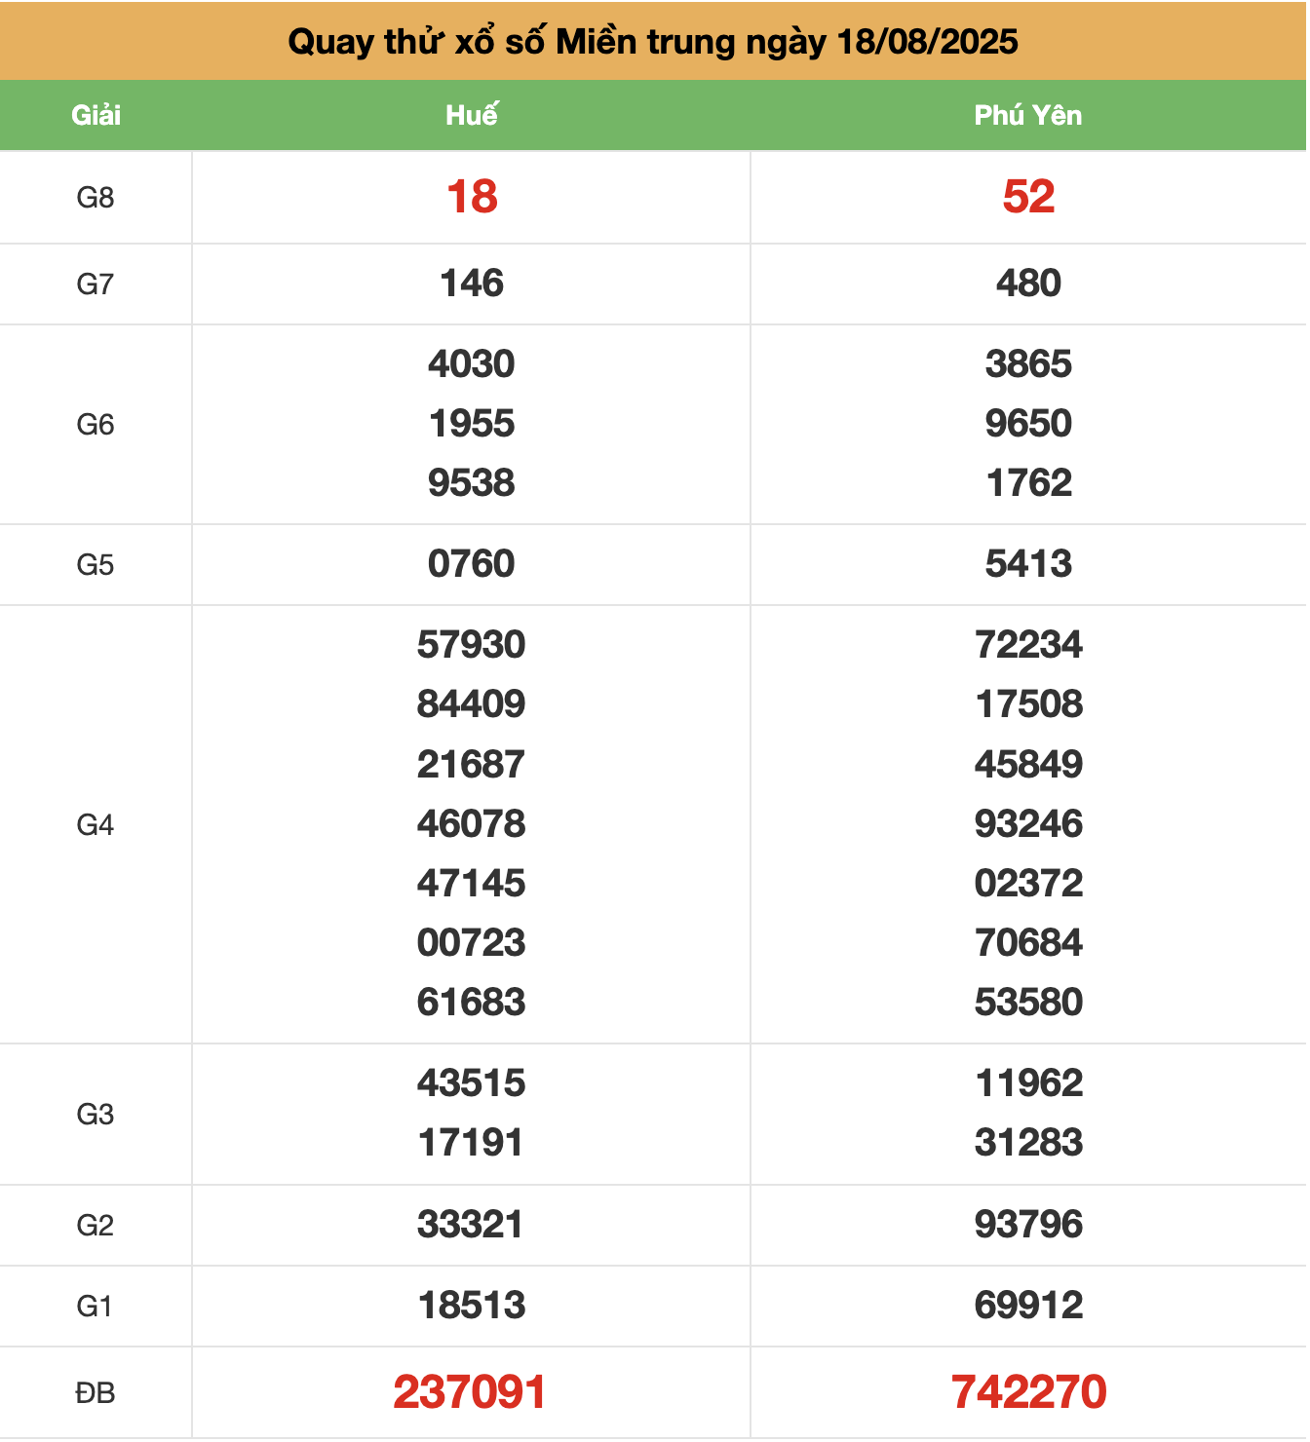Select Huế G8 number 18
This screenshot has height=1442, width=1310.
[x=472, y=197]
